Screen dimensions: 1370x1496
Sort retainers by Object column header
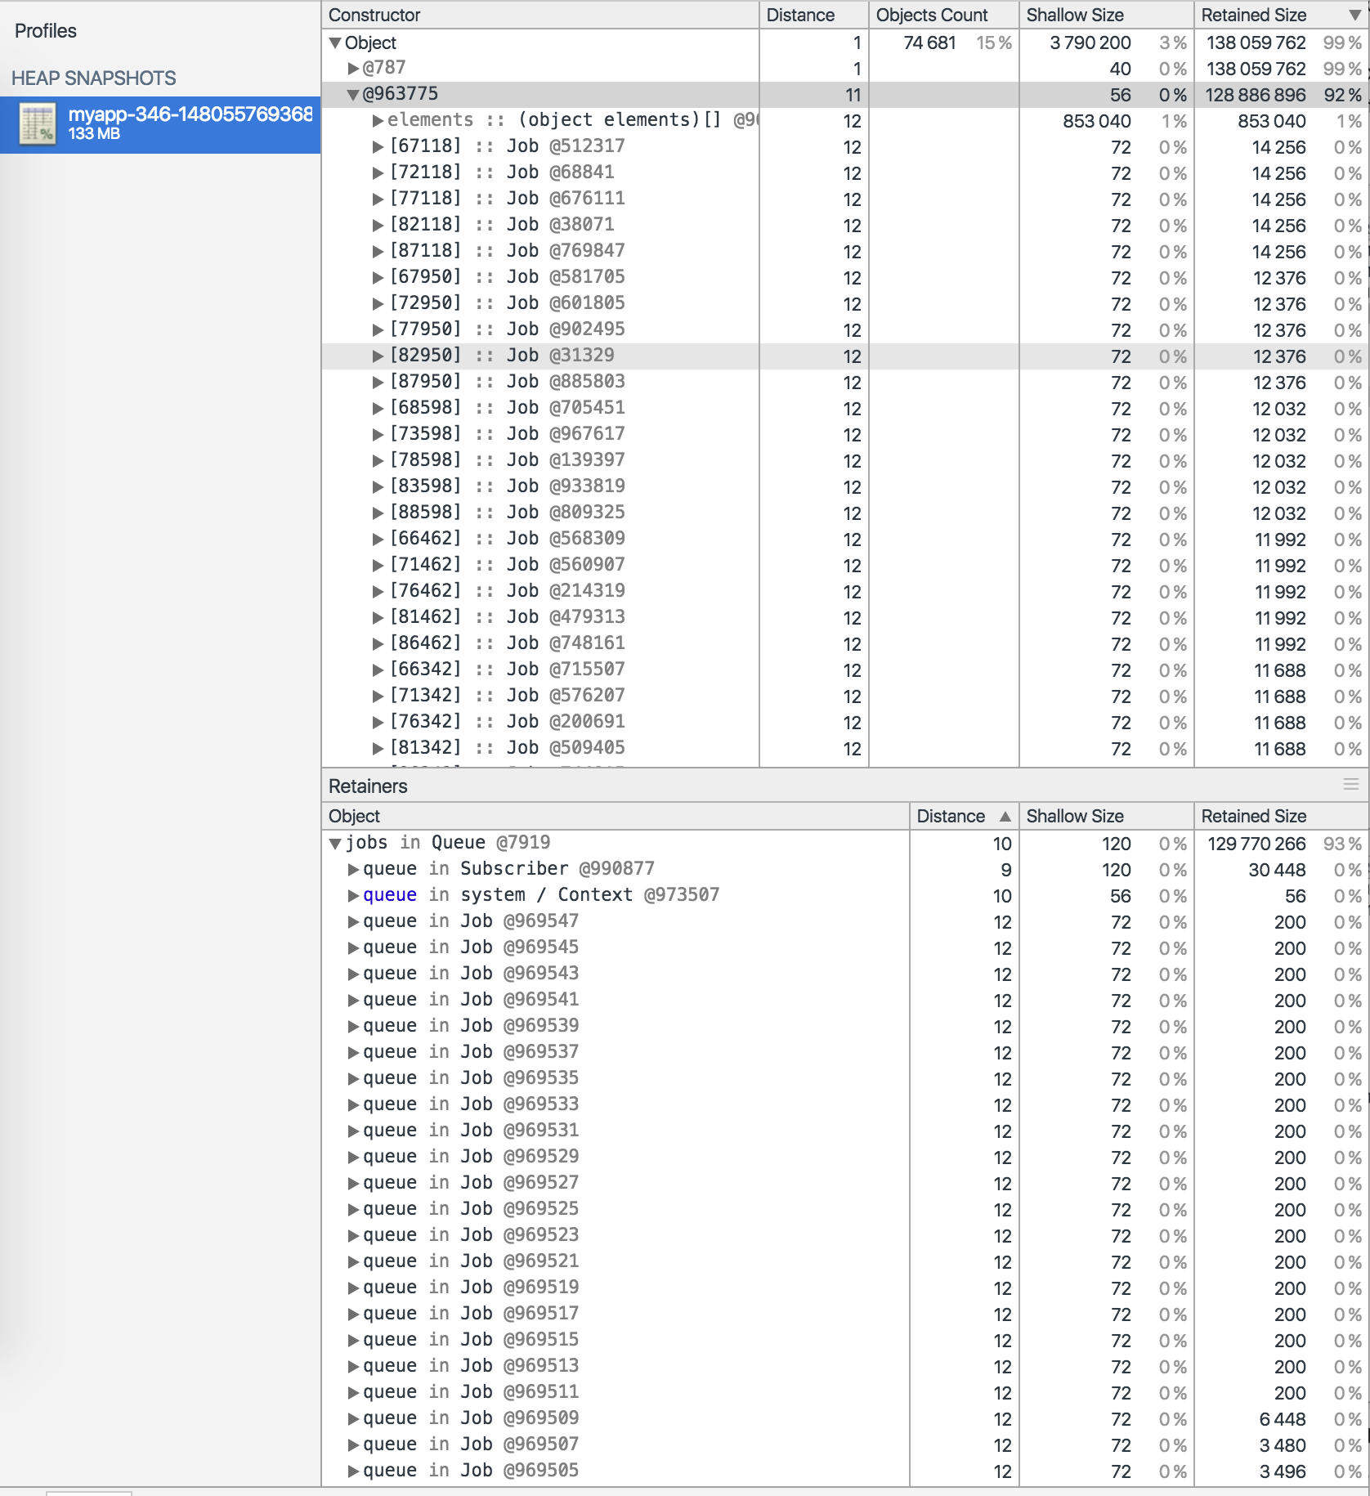click(616, 816)
